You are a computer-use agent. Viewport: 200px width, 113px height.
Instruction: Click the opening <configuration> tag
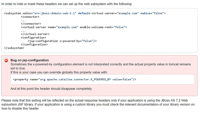(34, 38)
